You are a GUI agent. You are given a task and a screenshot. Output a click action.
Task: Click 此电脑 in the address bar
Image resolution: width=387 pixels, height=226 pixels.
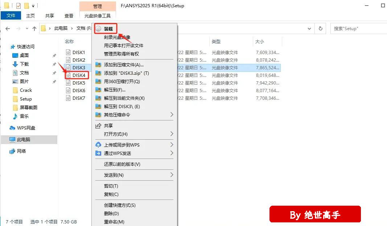tap(61, 28)
